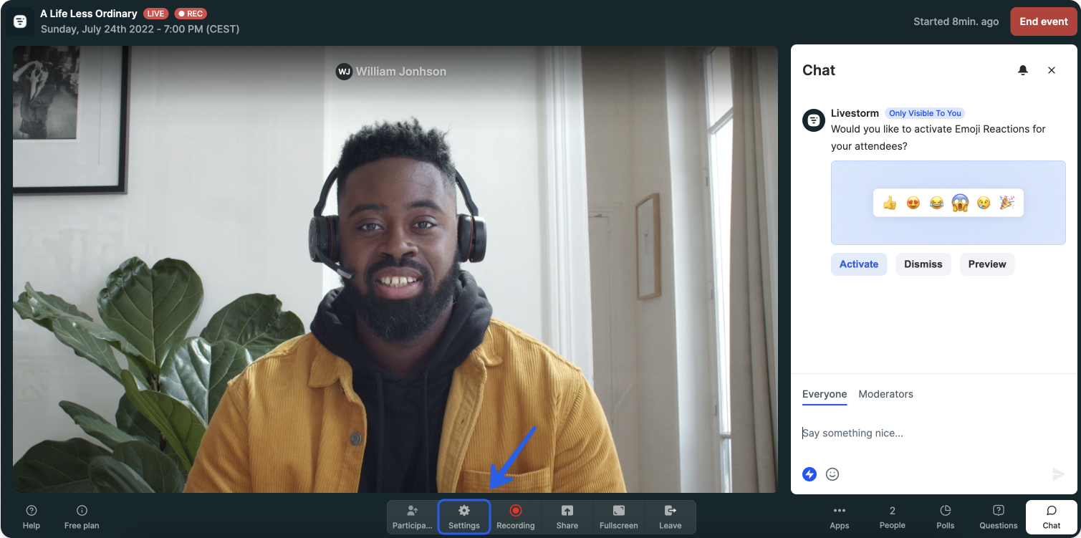Open the Settings menu
Screen dimensions: 1081x538
pos(463,517)
